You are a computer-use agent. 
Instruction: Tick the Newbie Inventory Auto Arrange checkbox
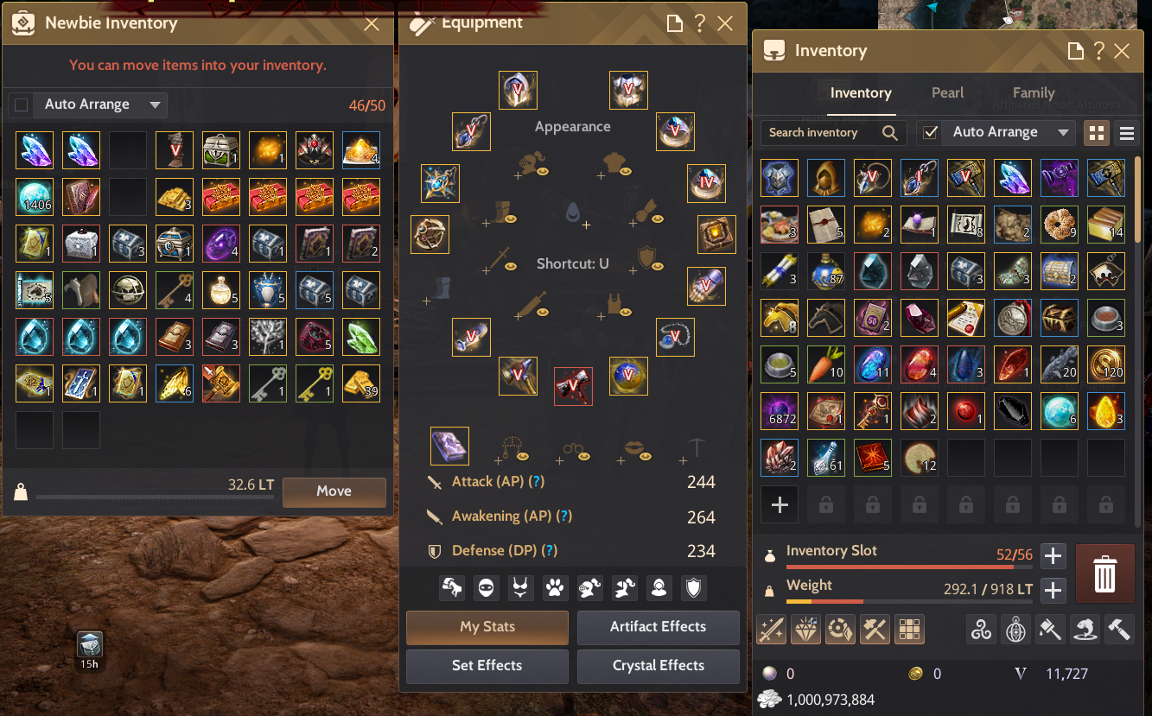[x=22, y=105]
